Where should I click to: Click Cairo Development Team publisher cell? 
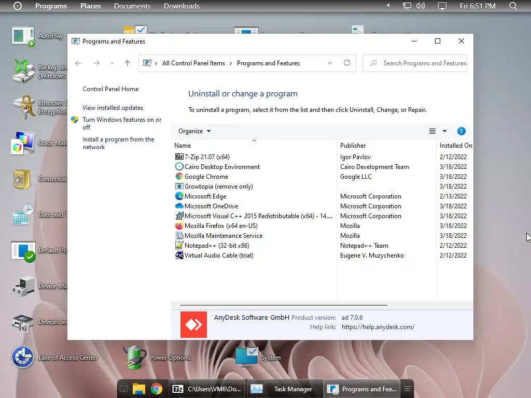(374, 166)
